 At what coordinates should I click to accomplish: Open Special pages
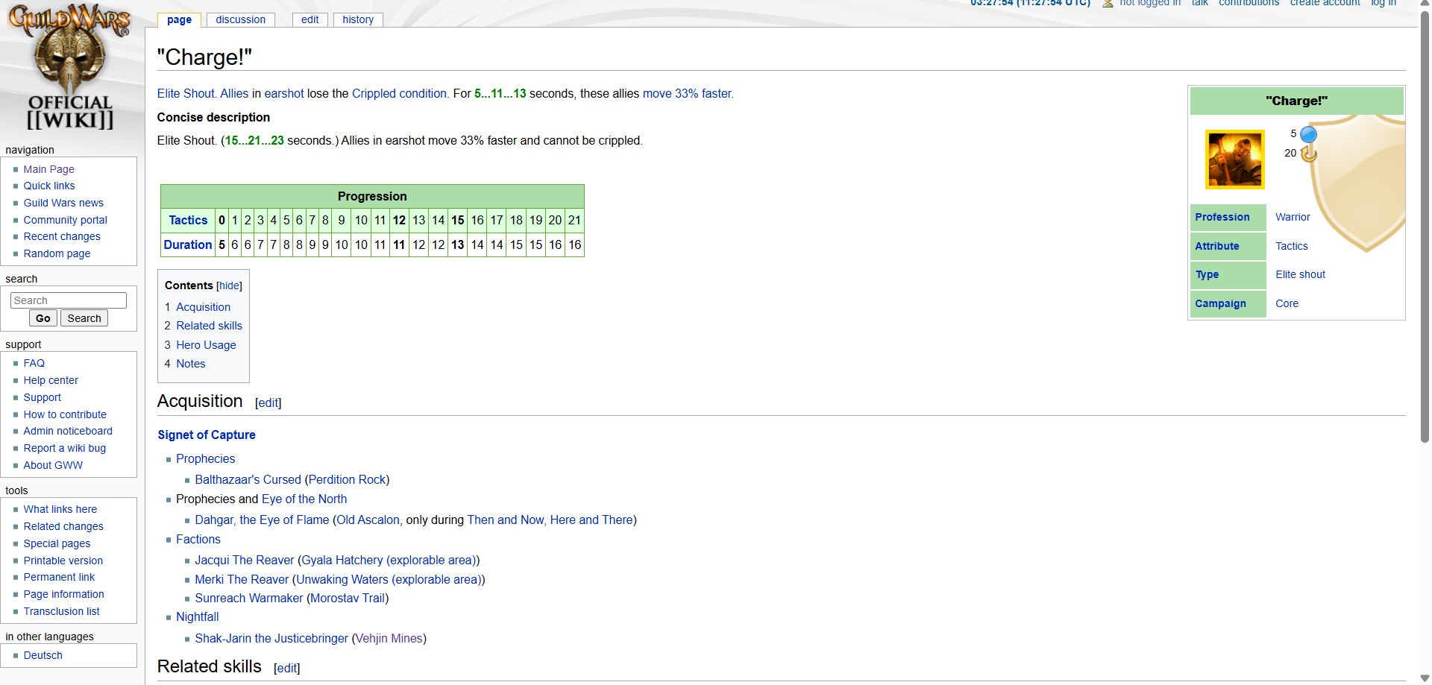click(x=57, y=543)
